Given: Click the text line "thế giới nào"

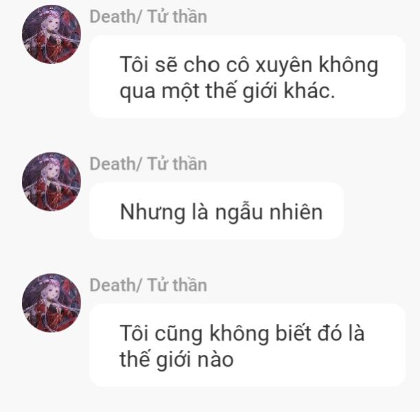Looking at the screenshot, I should click(x=177, y=360).
